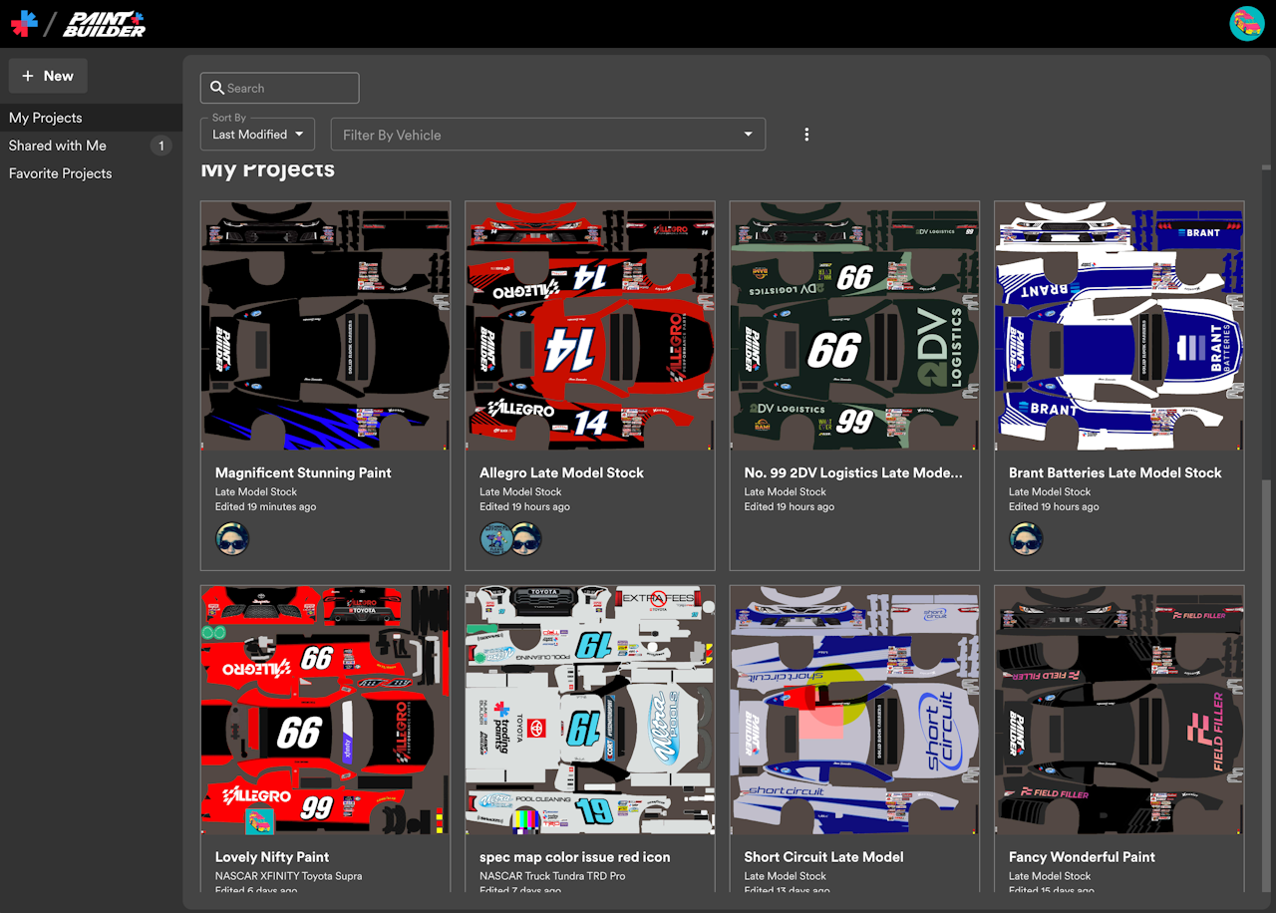This screenshot has height=913, width=1276.
Task: Click the Trading Paints logo icon
Action: coord(24,24)
